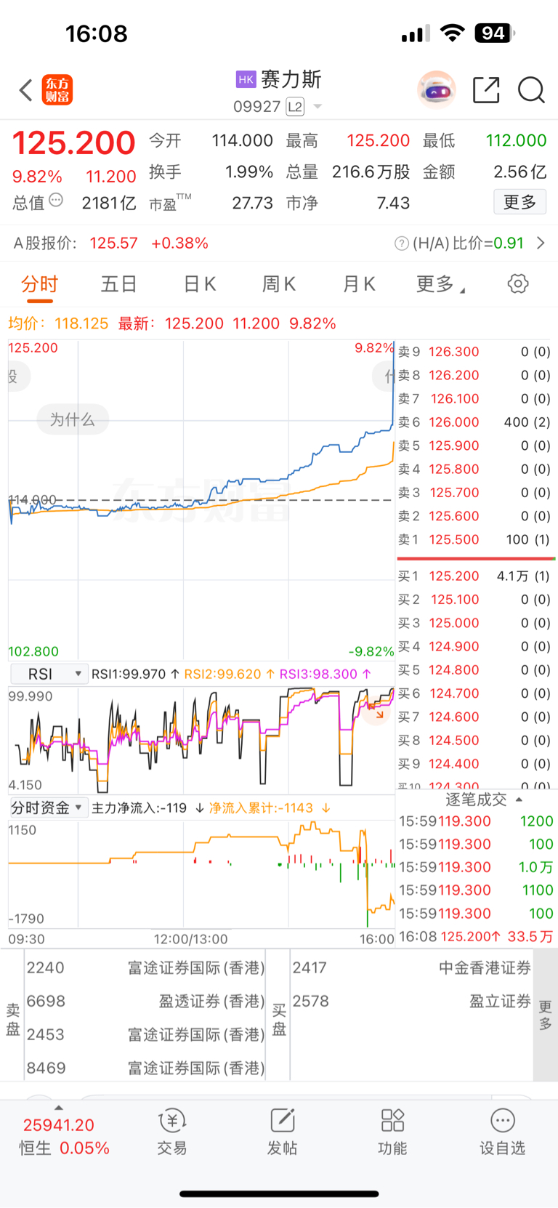Tap the orange arrow marker in RSI chart
The width and height of the screenshot is (558, 1208).
[379, 714]
